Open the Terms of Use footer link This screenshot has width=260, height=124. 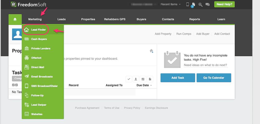(112, 108)
